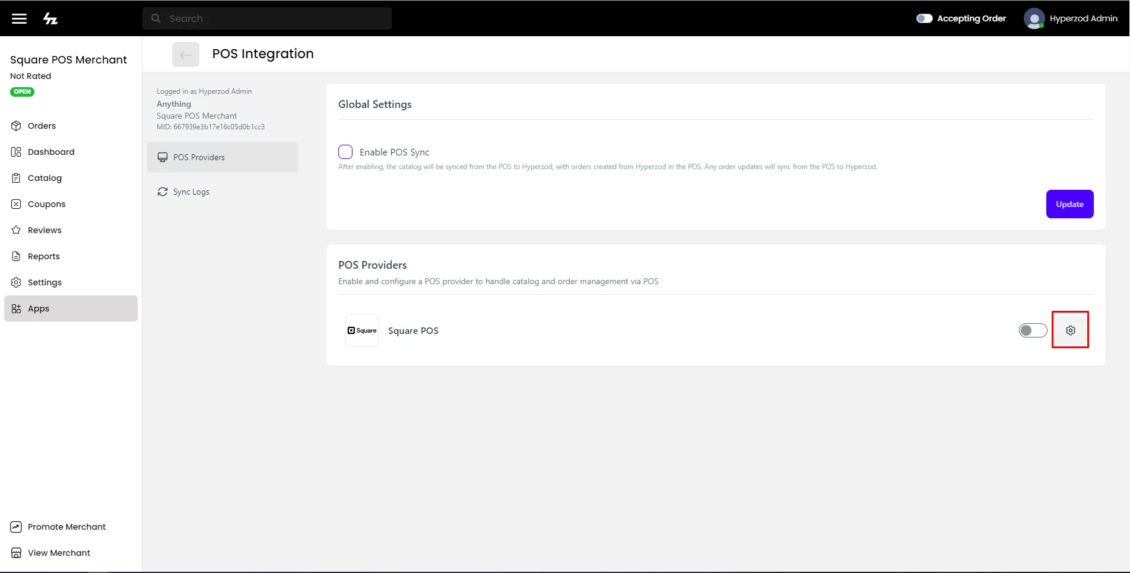Toggle the Accepting Order switch
This screenshot has height=573, width=1130.
[924, 18]
